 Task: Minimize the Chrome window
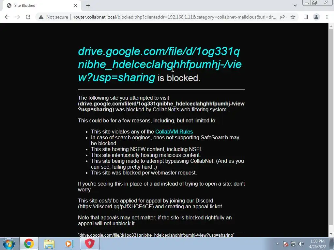(x=307, y=3)
